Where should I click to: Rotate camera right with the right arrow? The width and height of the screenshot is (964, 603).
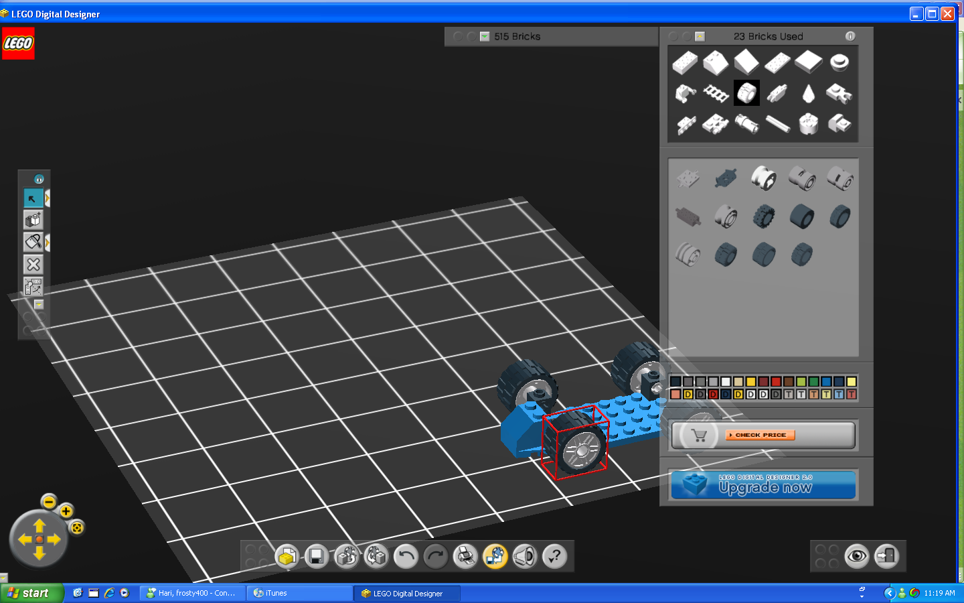54,539
